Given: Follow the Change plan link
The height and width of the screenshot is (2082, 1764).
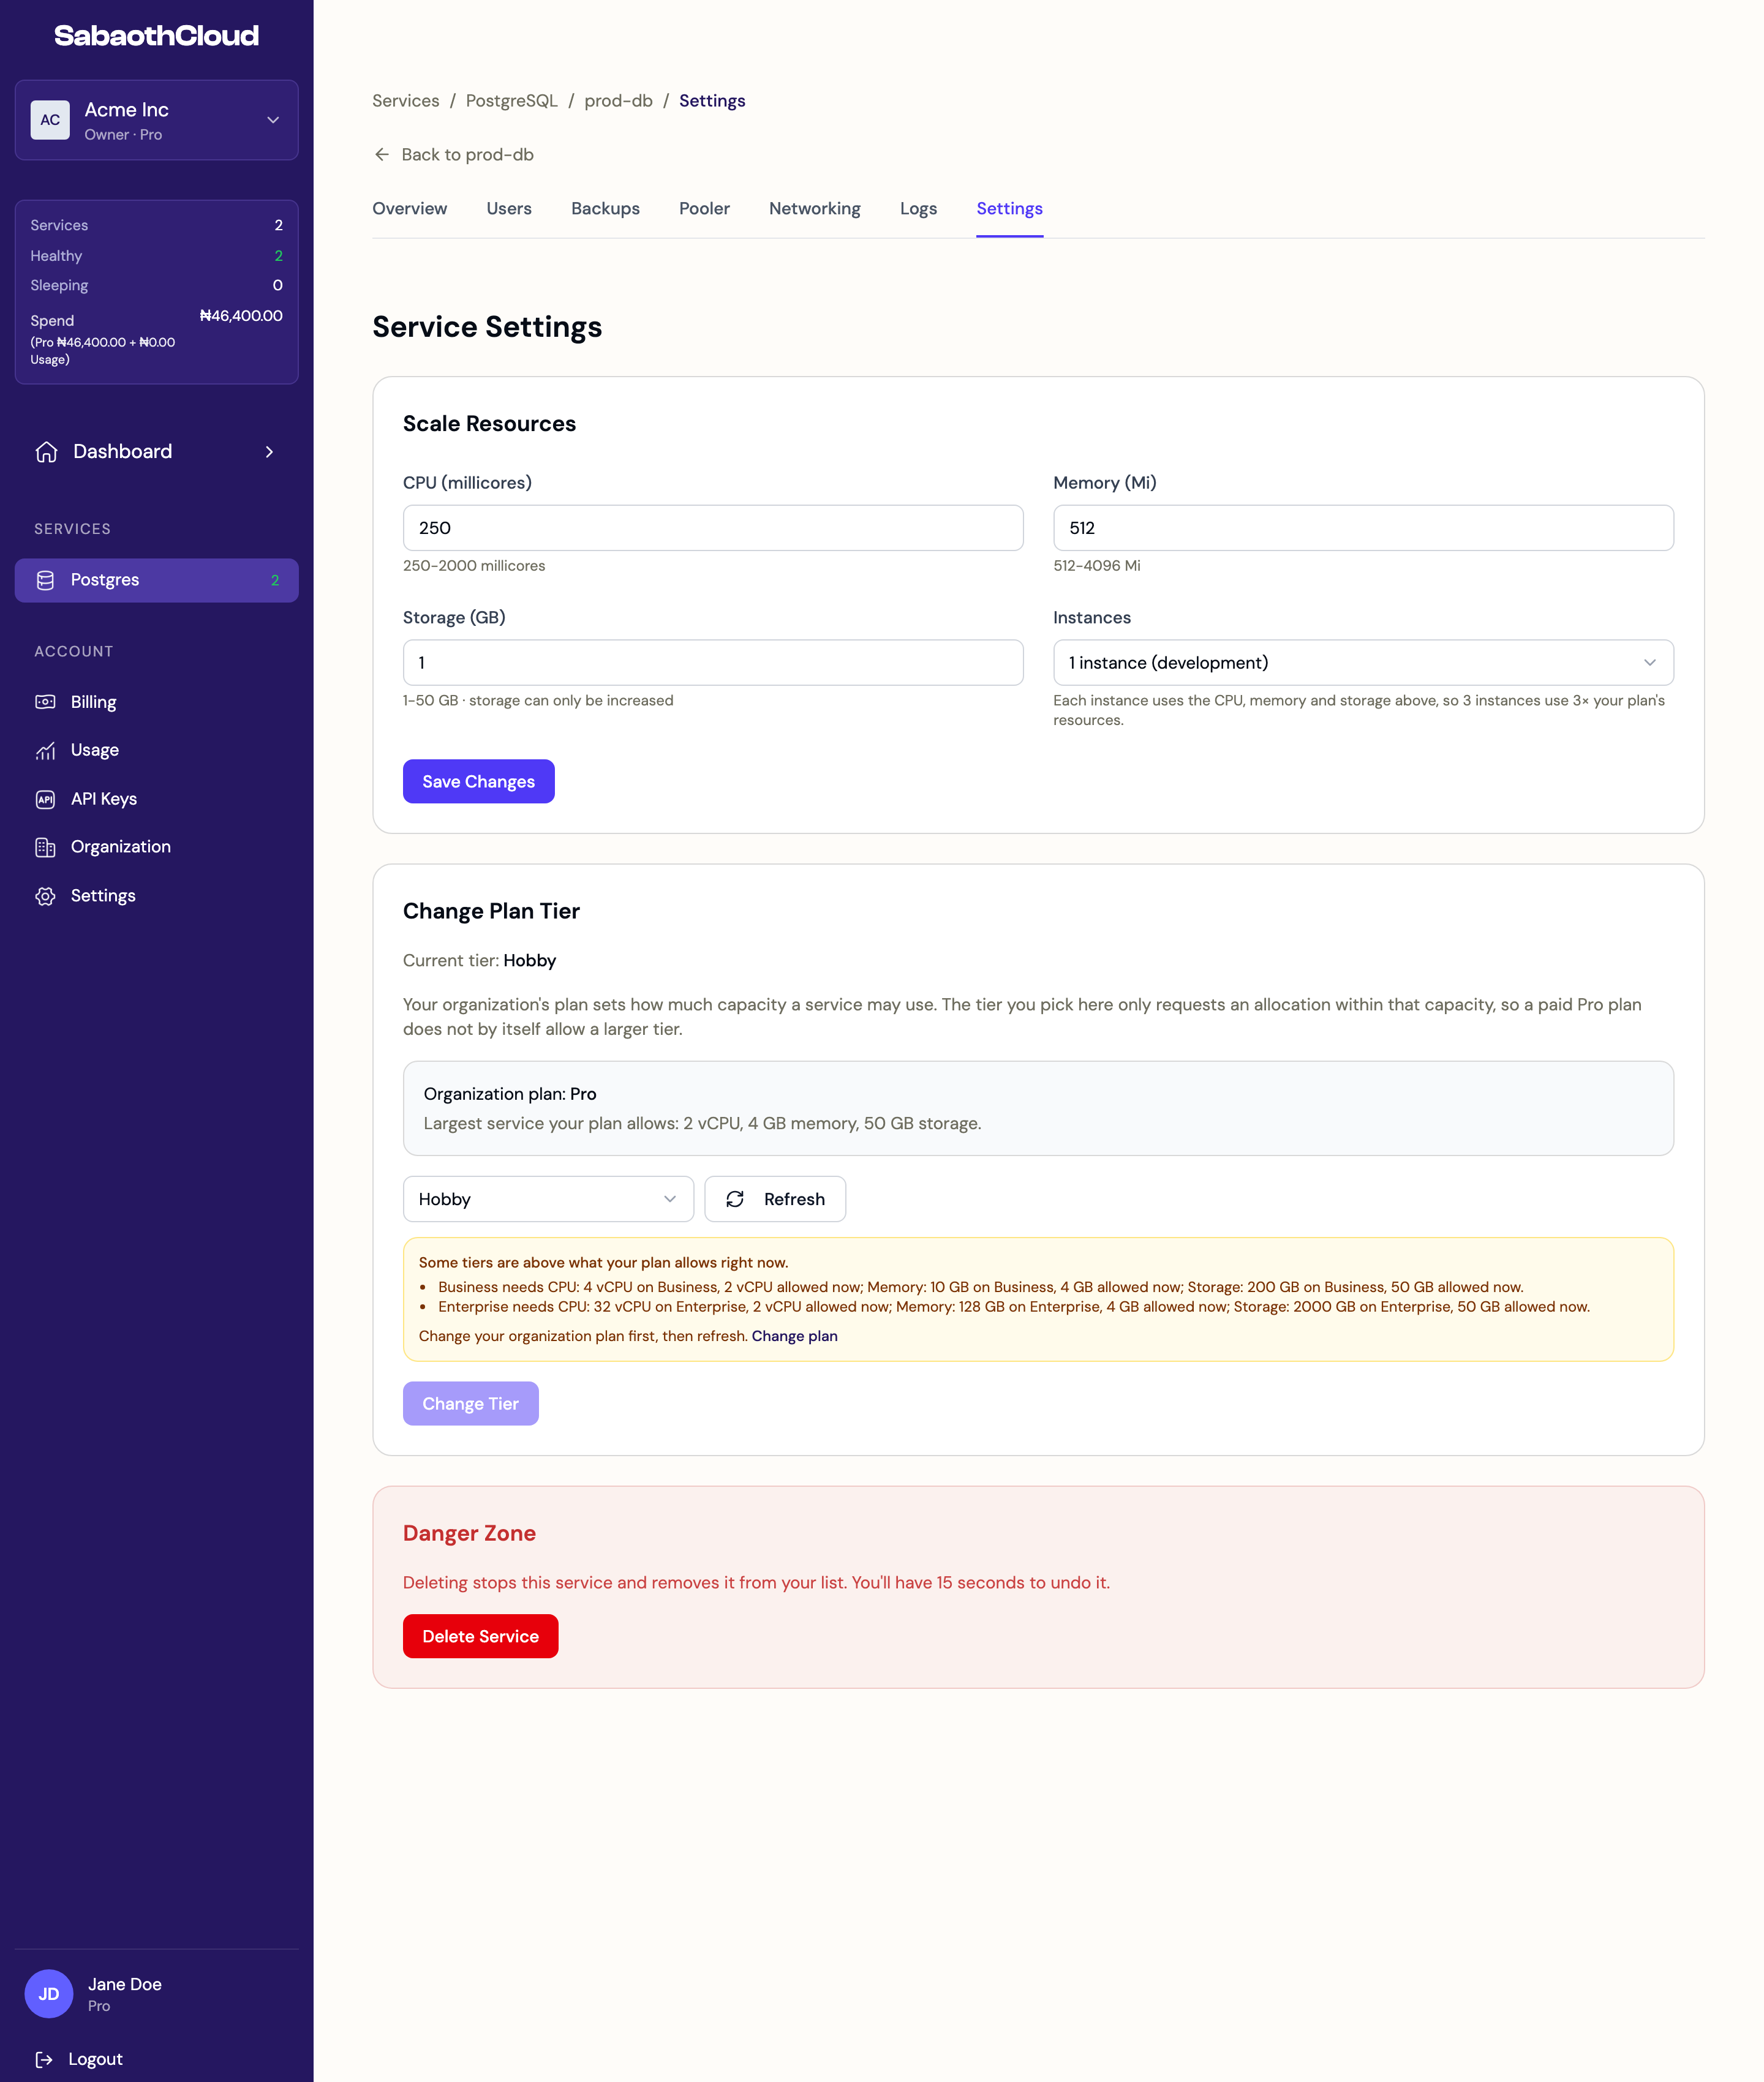Looking at the screenshot, I should 794,1336.
